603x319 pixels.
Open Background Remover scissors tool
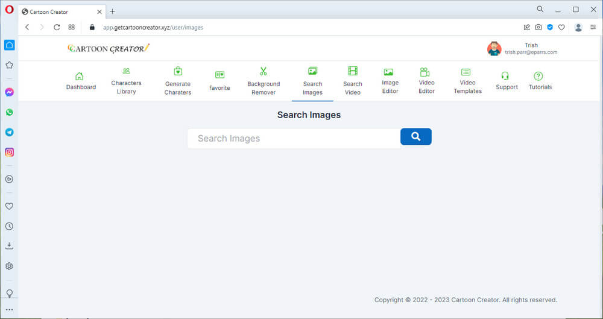(x=264, y=71)
